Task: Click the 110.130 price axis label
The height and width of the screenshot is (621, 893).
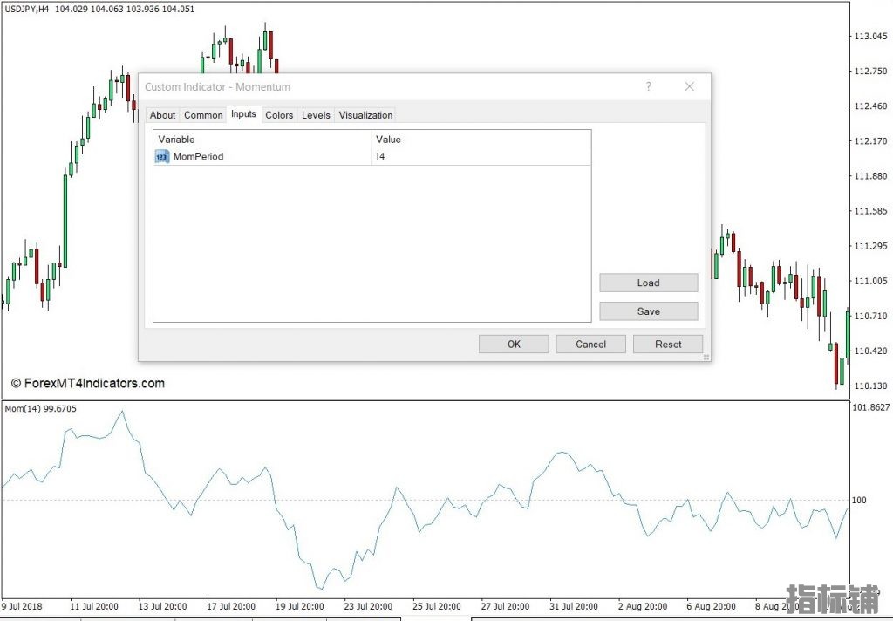Action: [870, 386]
